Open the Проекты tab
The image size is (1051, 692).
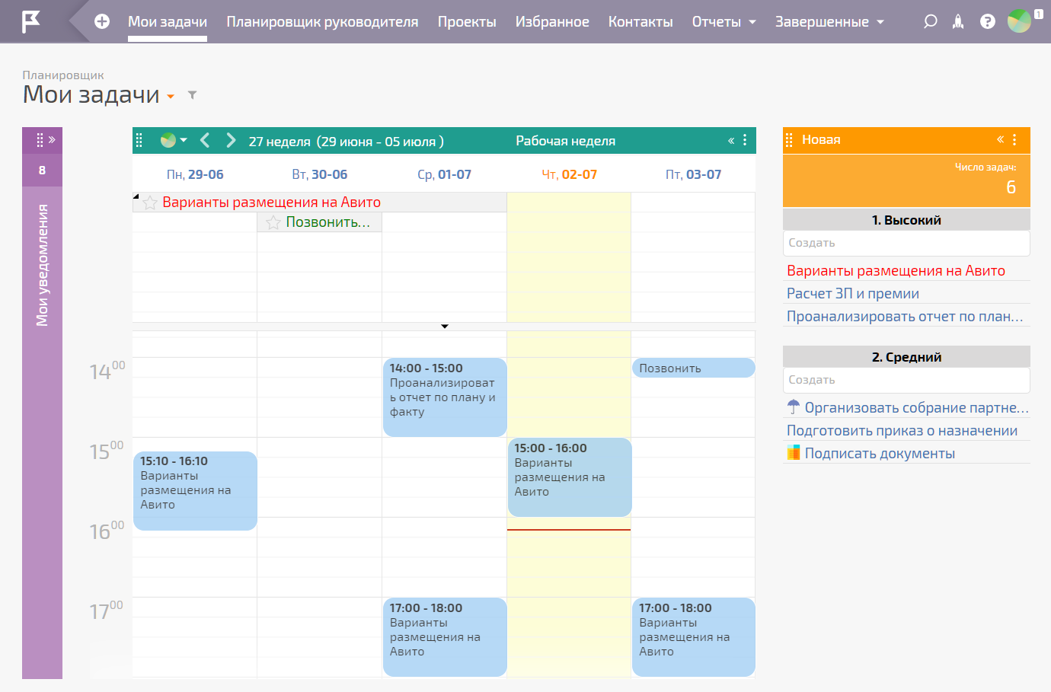(467, 21)
